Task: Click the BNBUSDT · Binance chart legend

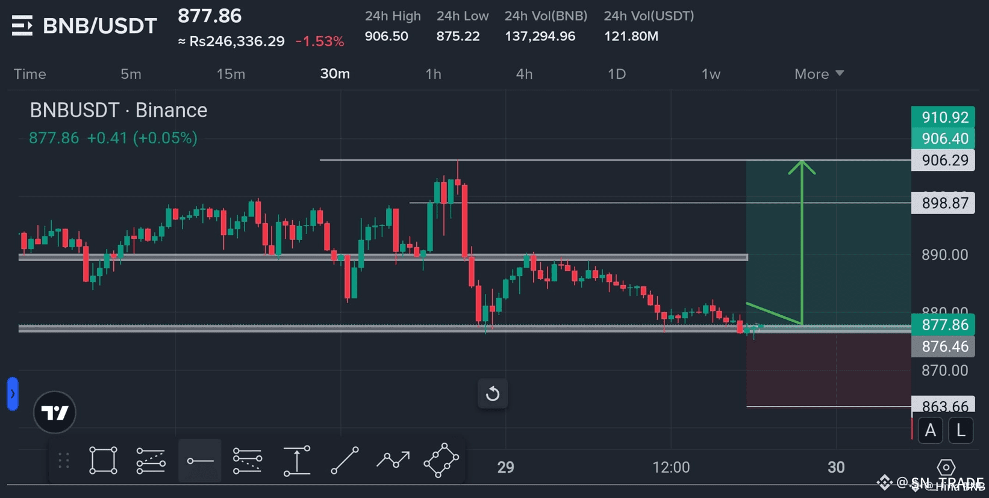Action: click(119, 110)
